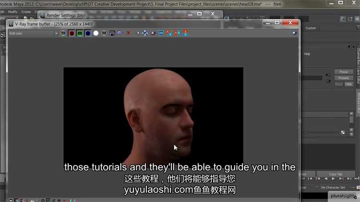Click the Attribute Editor float panel icon
The image size is (360, 202).
(x=349, y=47)
